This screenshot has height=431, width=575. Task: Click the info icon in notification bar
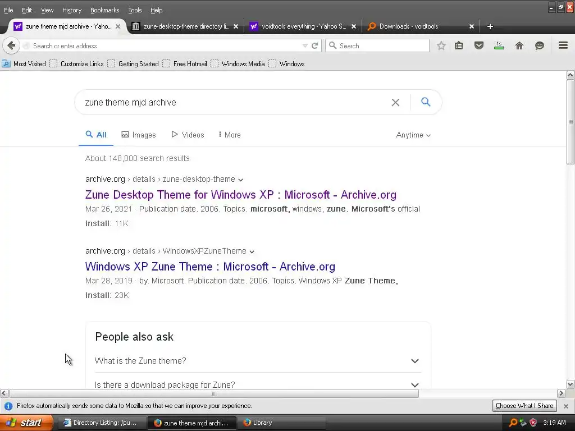tap(8, 406)
